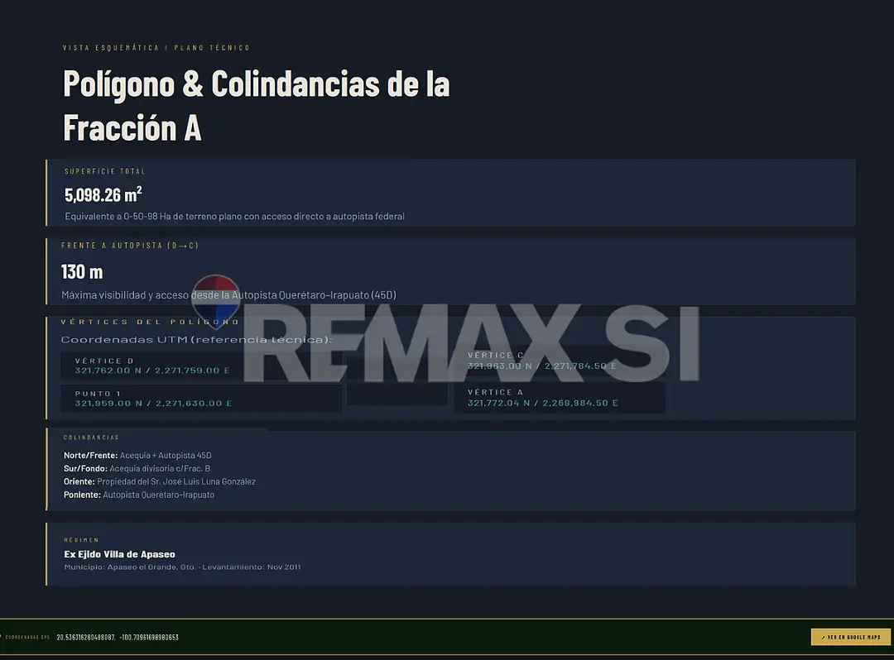Select the Punto 1 coordinates box

200,398
